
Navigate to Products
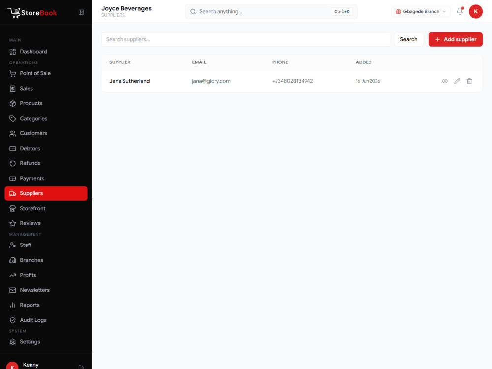46,103
